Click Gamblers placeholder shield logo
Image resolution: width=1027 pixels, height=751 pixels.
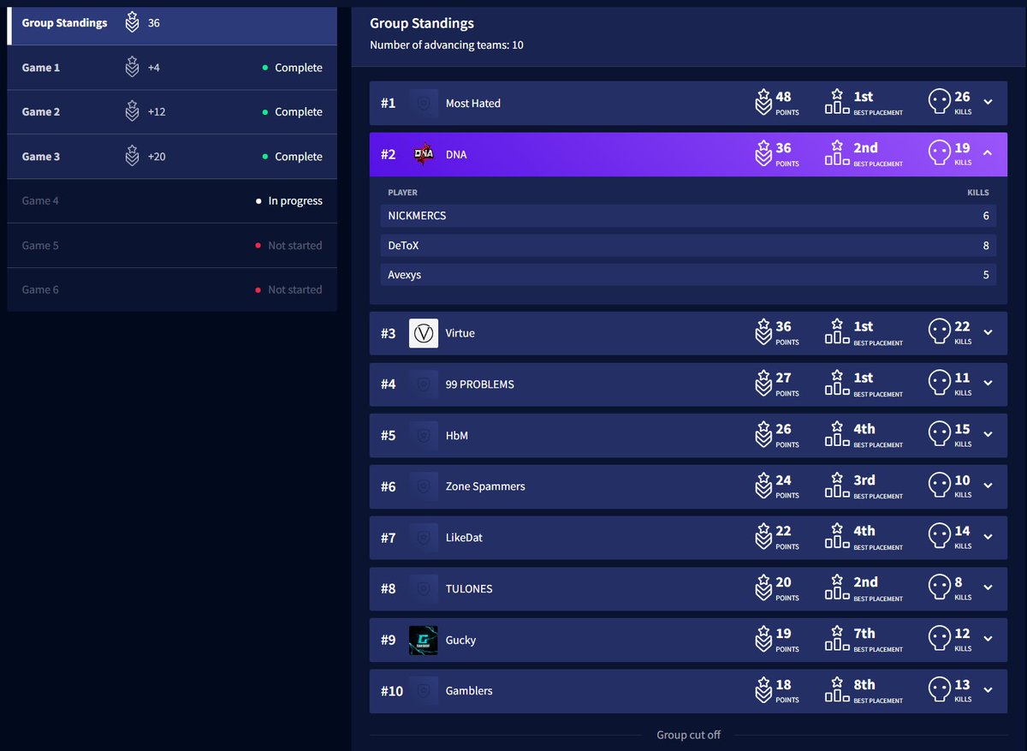tap(424, 691)
